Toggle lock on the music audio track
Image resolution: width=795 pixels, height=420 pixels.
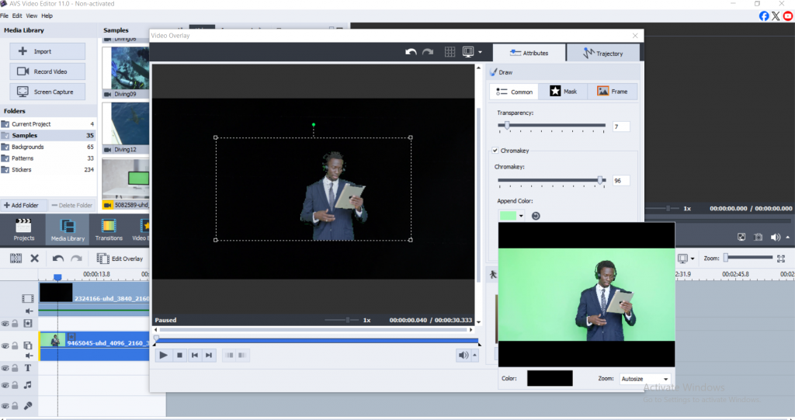15,385
